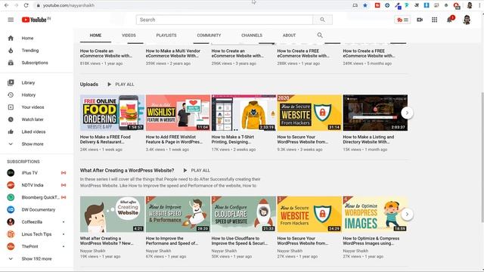484x272 pixels.
Task: Click in the YouTube search field
Action: coord(225,20)
